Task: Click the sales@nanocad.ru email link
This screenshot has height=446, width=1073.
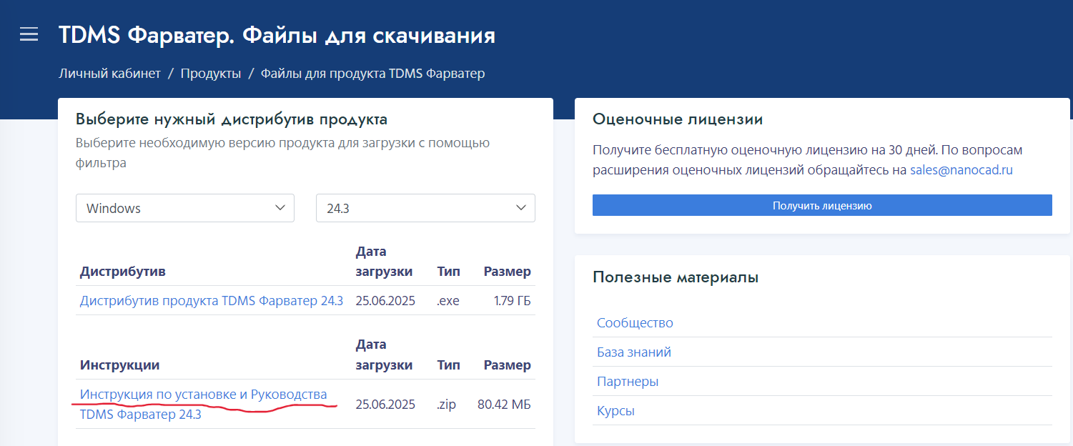Action: [x=961, y=170]
